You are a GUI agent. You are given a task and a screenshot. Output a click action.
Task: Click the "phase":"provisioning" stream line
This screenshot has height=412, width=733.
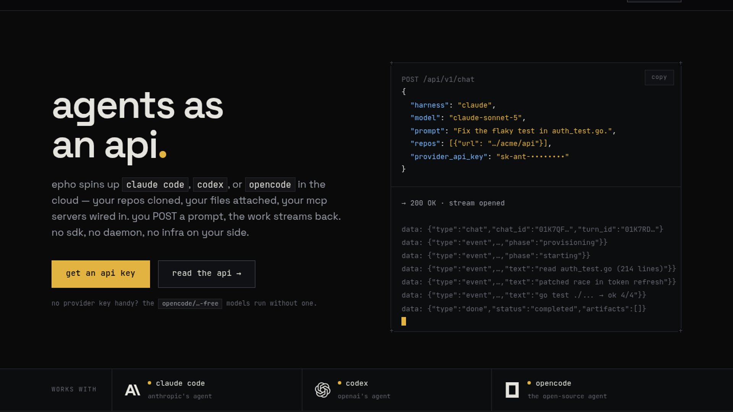click(x=504, y=243)
